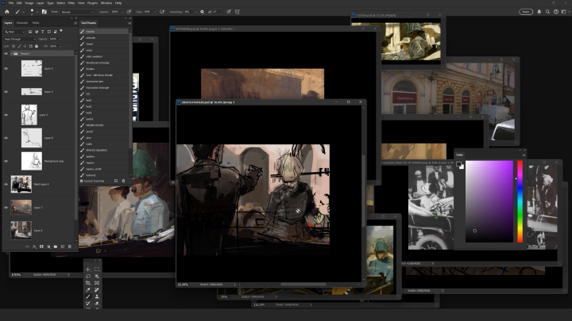Select the Eyedropper tool

click(x=88, y=290)
